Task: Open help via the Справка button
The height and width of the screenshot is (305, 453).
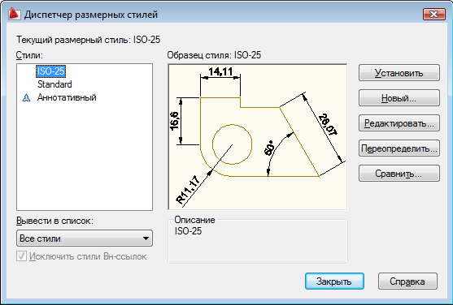Action: pyautogui.click(x=407, y=281)
